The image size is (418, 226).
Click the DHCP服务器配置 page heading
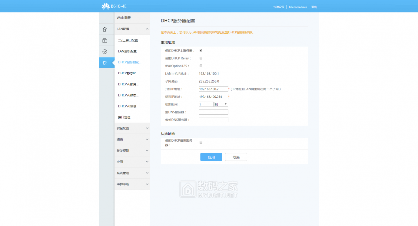click(178, 21)
